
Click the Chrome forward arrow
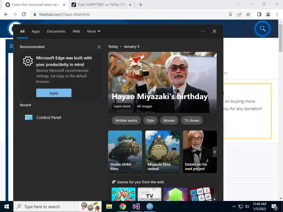click(x=15, y=14)
